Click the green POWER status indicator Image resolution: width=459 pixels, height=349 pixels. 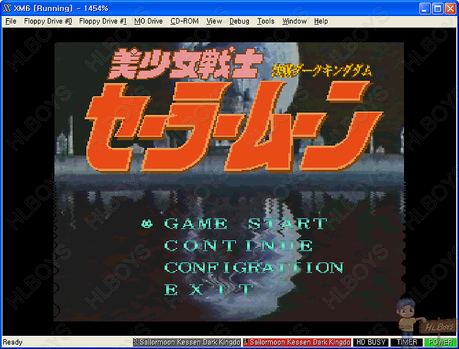click(x=441, y=342)
